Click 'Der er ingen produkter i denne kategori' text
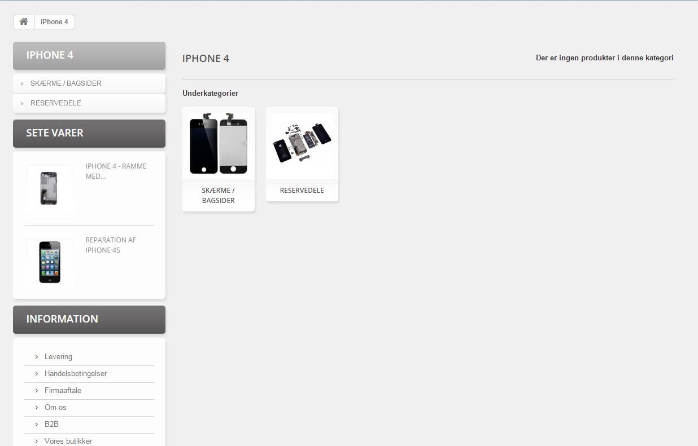 pyautogui.click(x=604, y=58)
